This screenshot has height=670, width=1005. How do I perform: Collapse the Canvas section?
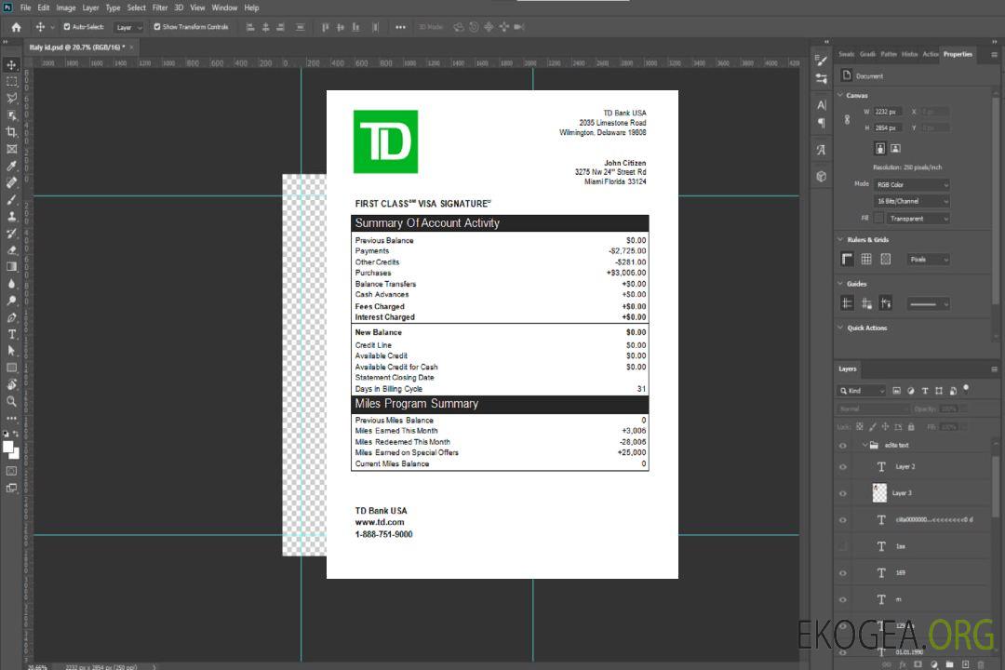(x=841, y=95)
